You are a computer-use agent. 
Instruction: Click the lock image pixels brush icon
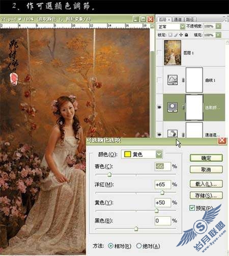point(176,35)
